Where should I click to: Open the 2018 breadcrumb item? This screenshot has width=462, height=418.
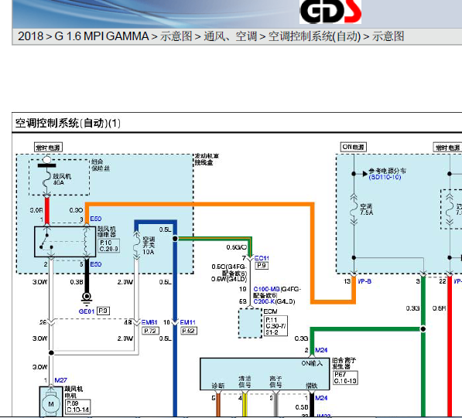click(x=31, y=36)
